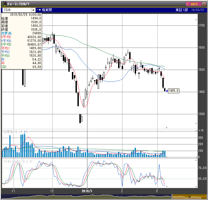Click the 売買高(5,25,75) volume pane label
The image size is (208, 200).
pyautogui.click(x=16, y=132)
